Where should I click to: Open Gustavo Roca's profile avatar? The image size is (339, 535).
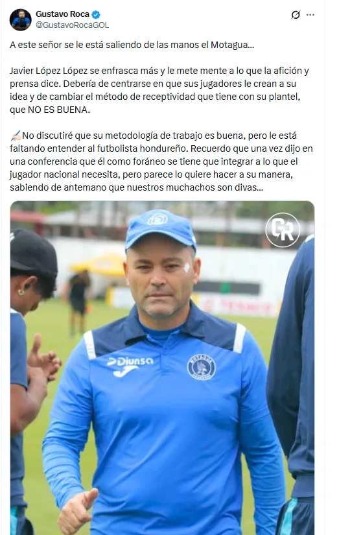click(x=21, y=20)
